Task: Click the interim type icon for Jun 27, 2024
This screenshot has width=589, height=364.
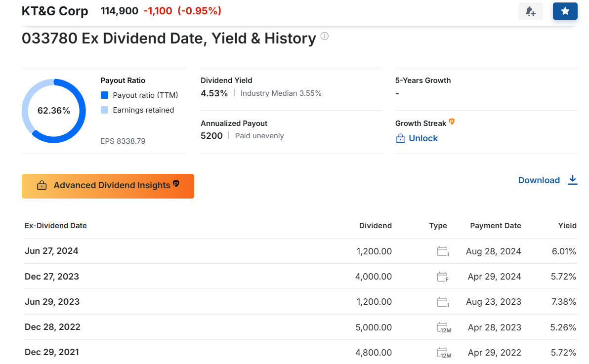Action: (x=443, y=251)
